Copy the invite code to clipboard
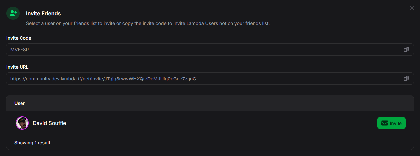 coord(406,49)
